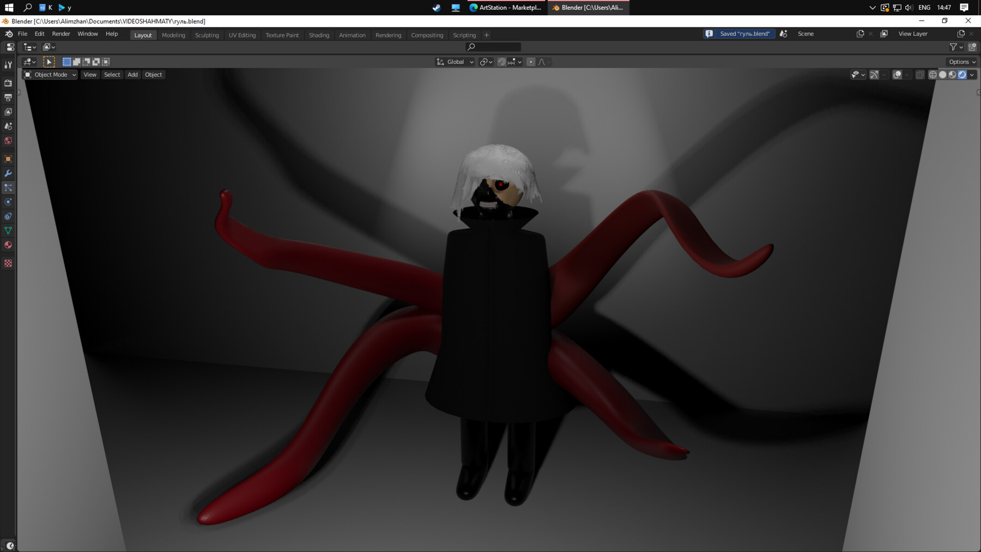
Task: Choose the Subtract Selection mode icon
Action: tap(87, 62)
